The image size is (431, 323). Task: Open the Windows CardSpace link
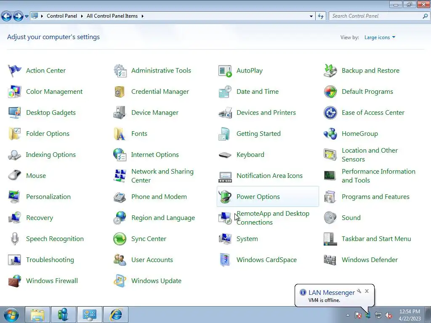(x=266, y=260)
